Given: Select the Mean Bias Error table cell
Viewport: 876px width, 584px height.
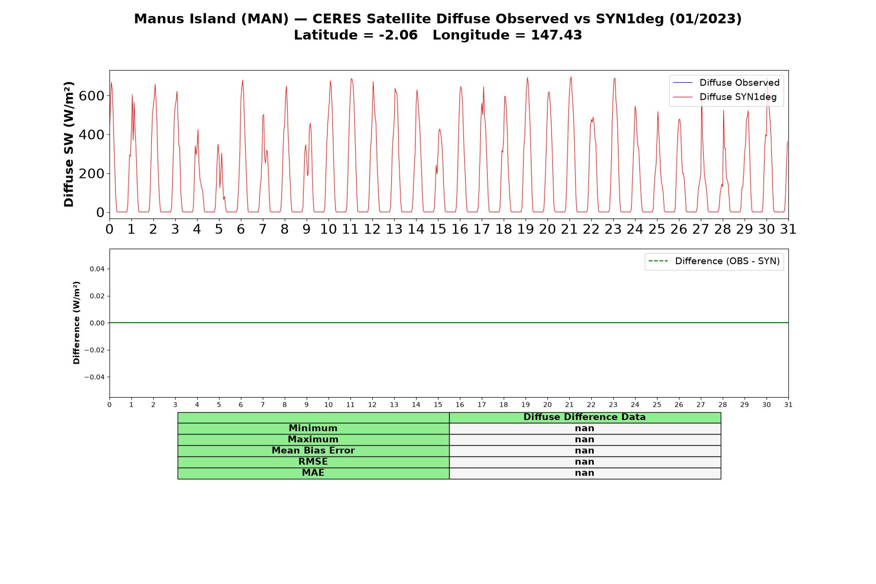Looking at the screenshot, I should (x=313, y=451).
